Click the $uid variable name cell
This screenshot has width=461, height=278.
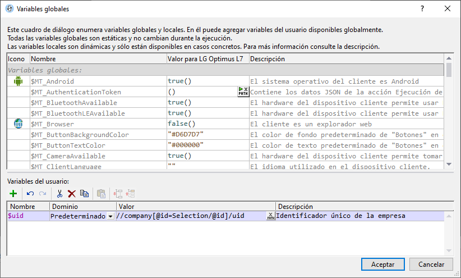point(27,216)
